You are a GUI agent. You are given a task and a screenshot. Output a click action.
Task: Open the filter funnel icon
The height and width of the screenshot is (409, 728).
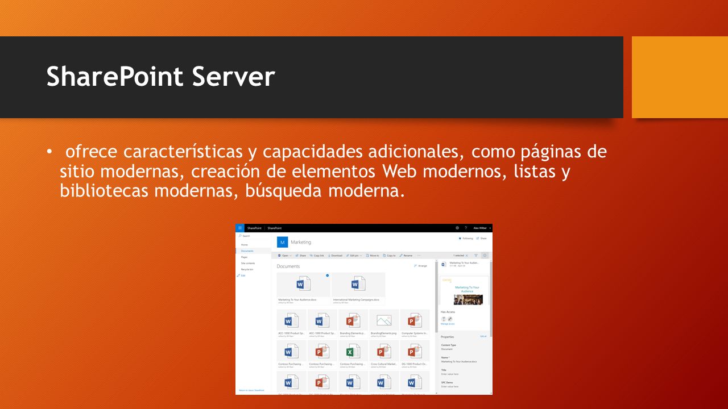[476, 256]
